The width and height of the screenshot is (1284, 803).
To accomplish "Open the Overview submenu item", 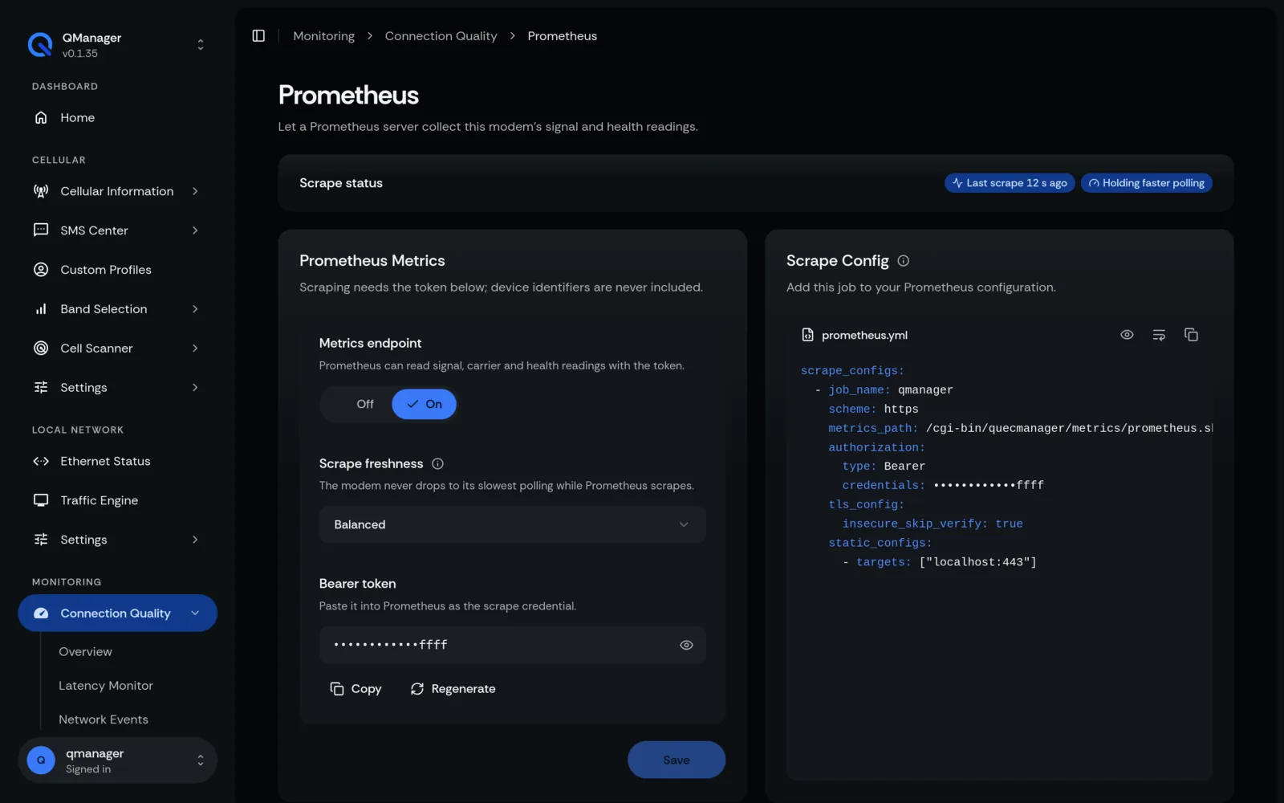I will [85, 652].
